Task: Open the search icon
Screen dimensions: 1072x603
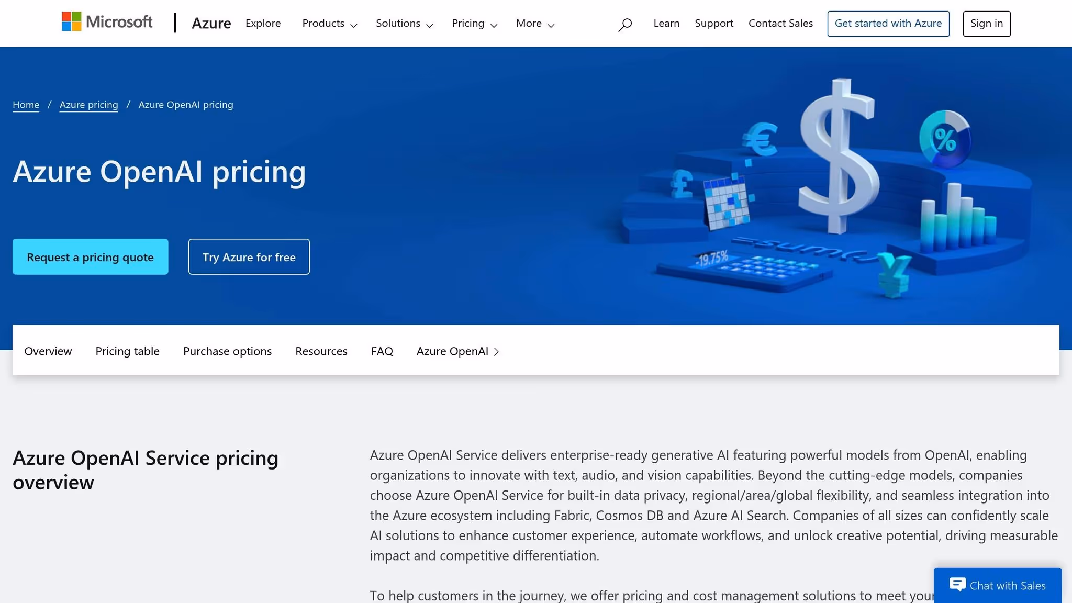Action: coord(625,24)
